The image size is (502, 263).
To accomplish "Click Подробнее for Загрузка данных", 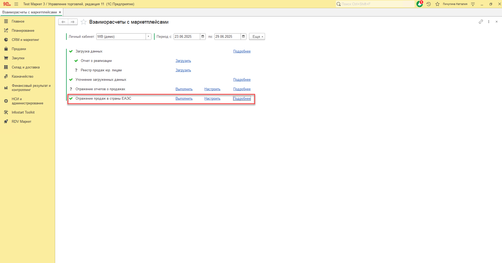I will 242,51.
